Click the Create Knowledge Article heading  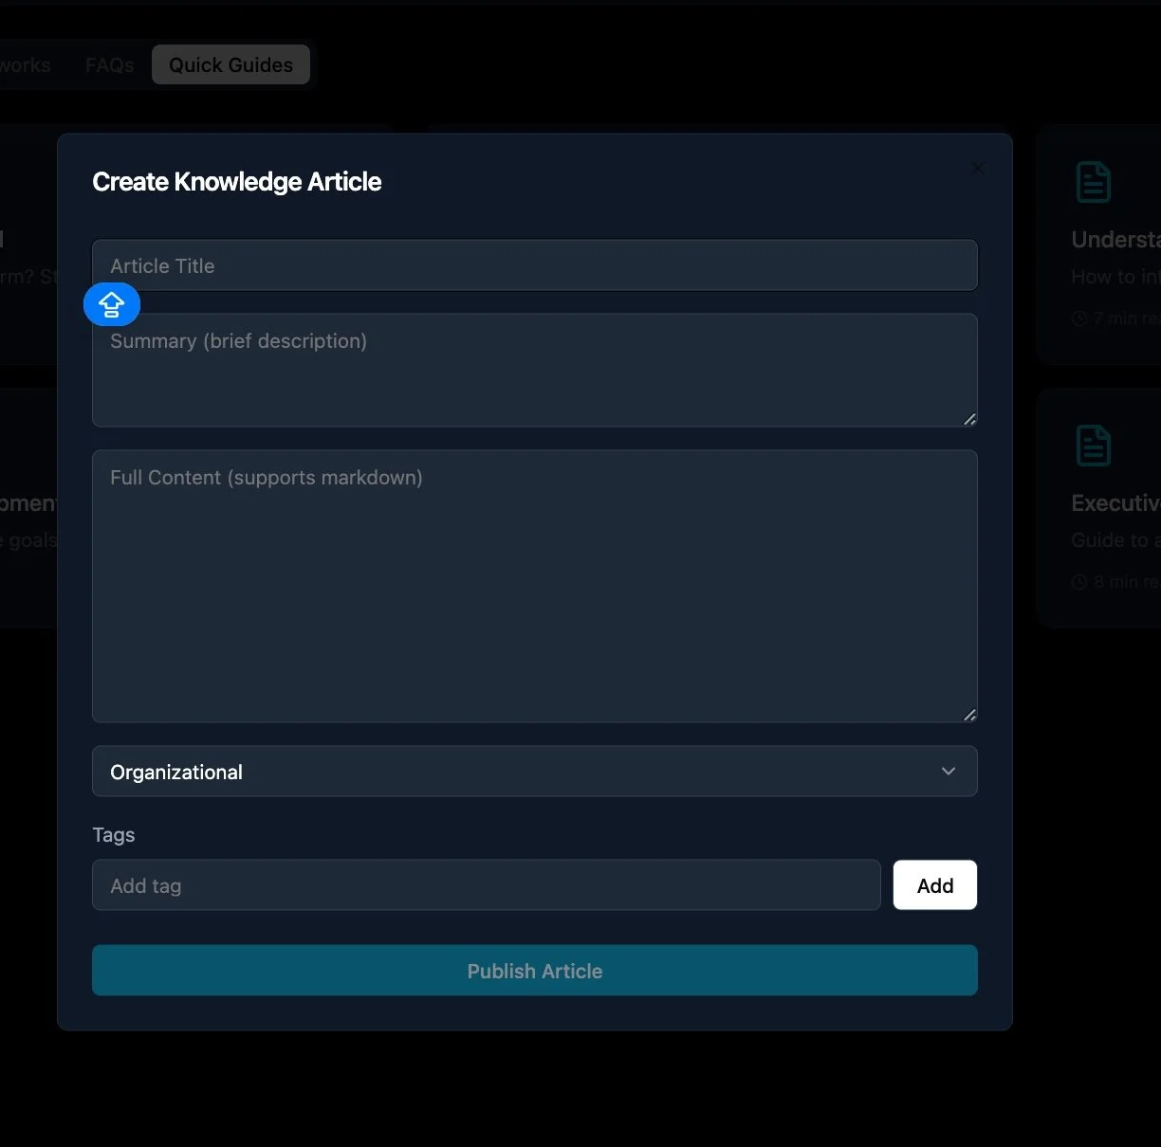(x=237, y=182)
